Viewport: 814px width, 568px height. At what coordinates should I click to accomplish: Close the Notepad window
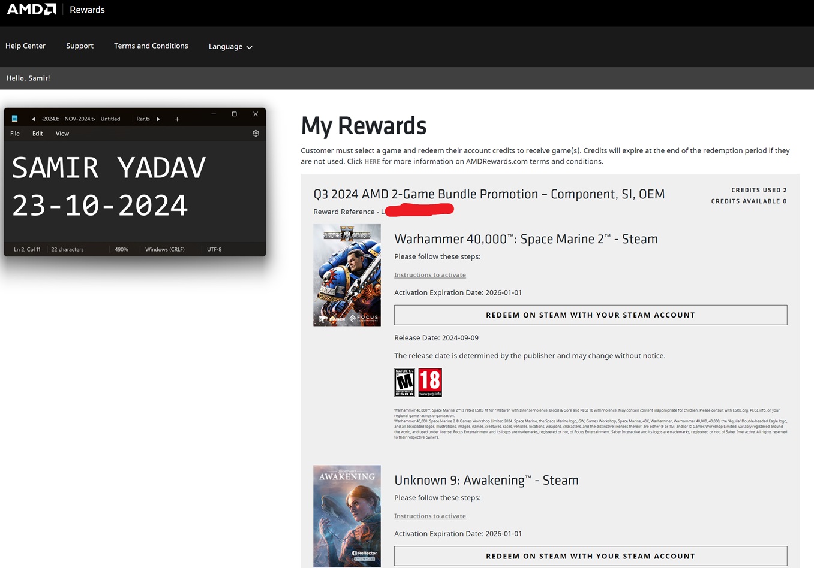(256, 114)
